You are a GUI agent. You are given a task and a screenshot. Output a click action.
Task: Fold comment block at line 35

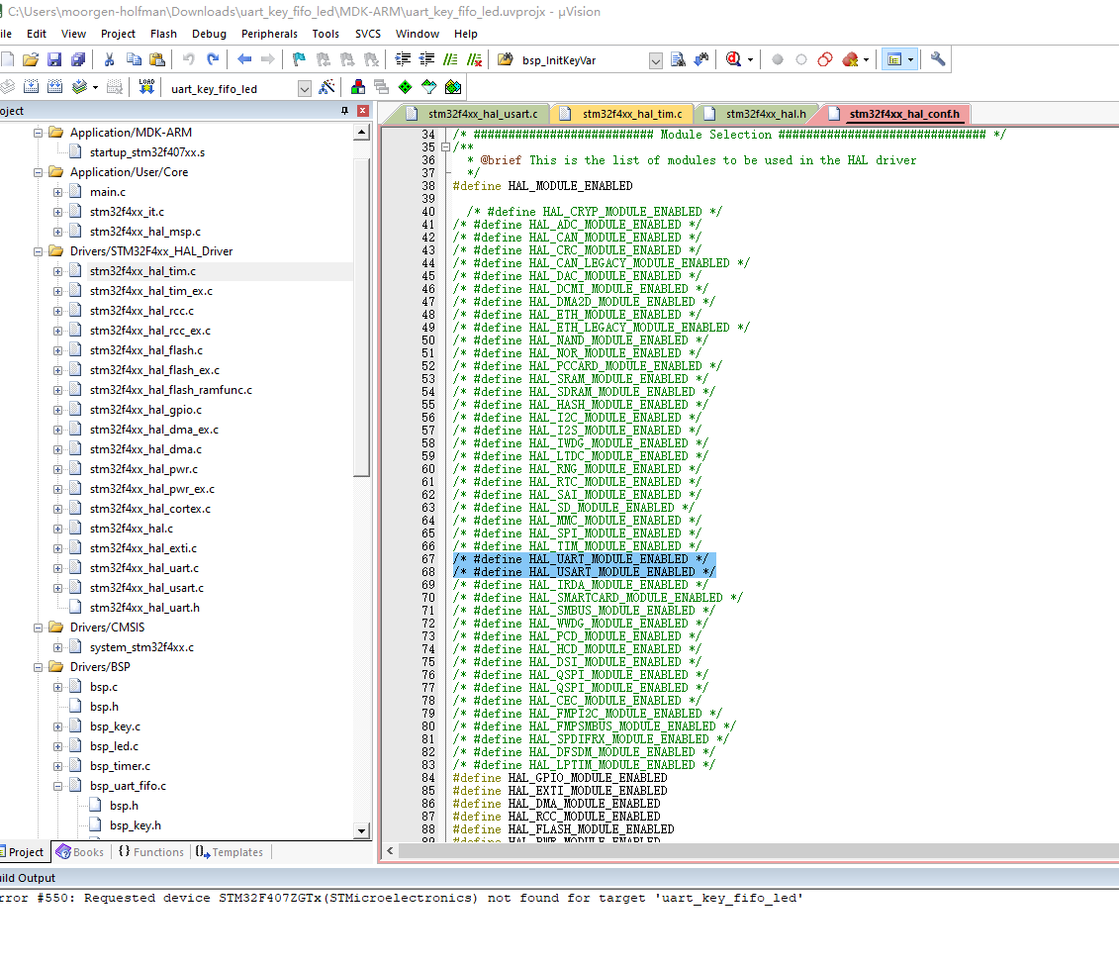446,147
